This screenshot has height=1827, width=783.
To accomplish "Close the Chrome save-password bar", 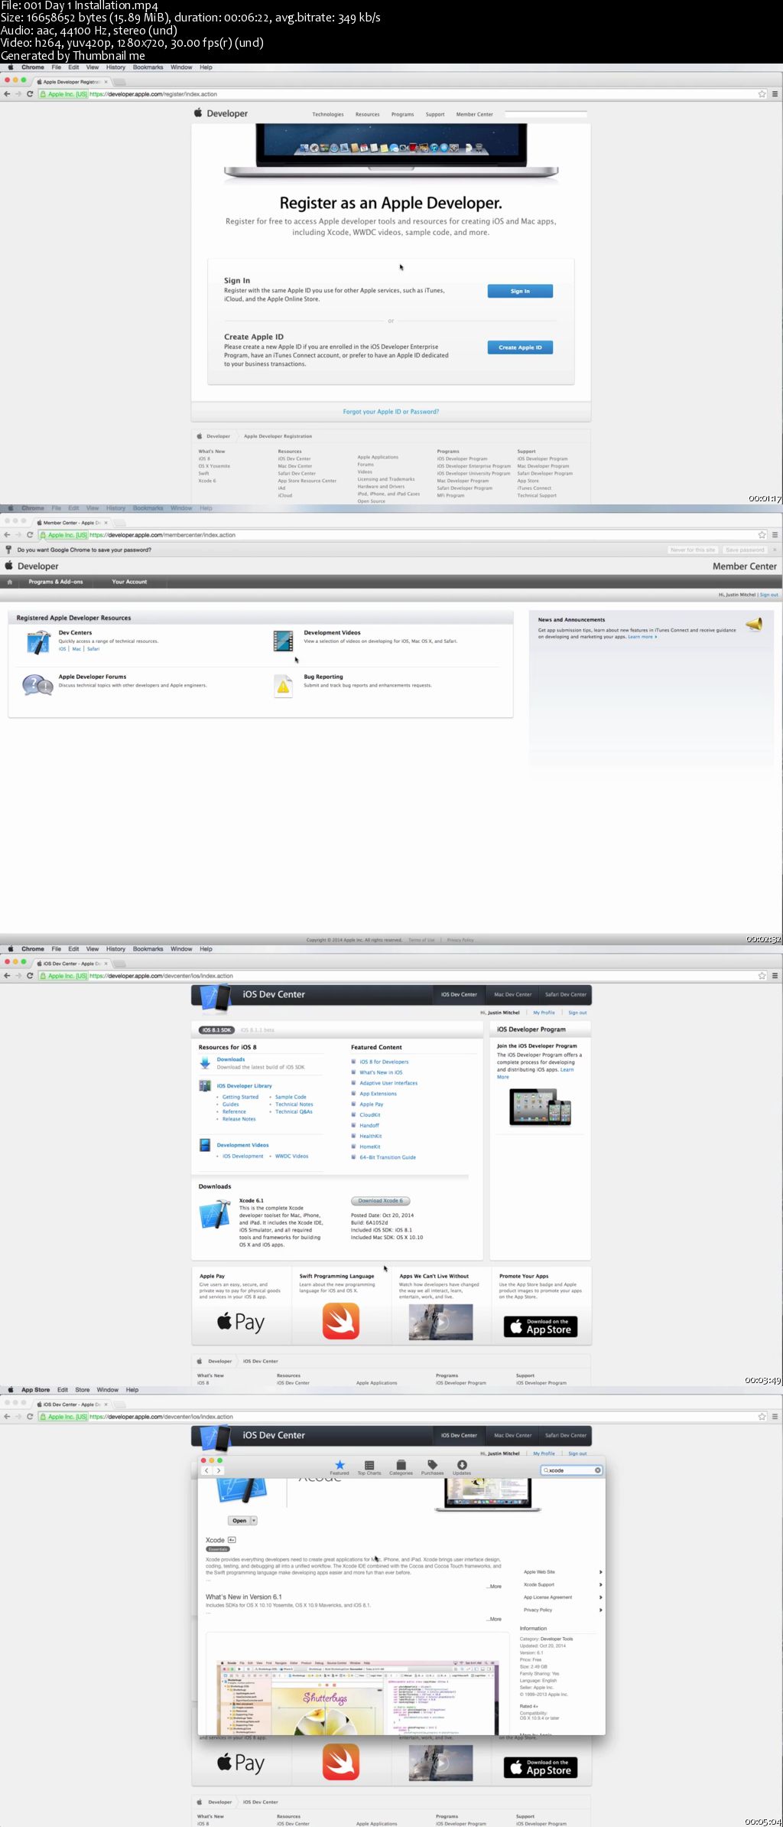I will tap(775, 550).
